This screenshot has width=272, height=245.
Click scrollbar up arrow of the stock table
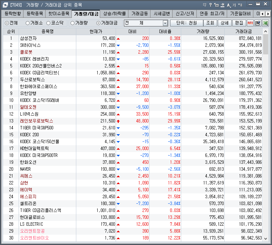(265, 31)
